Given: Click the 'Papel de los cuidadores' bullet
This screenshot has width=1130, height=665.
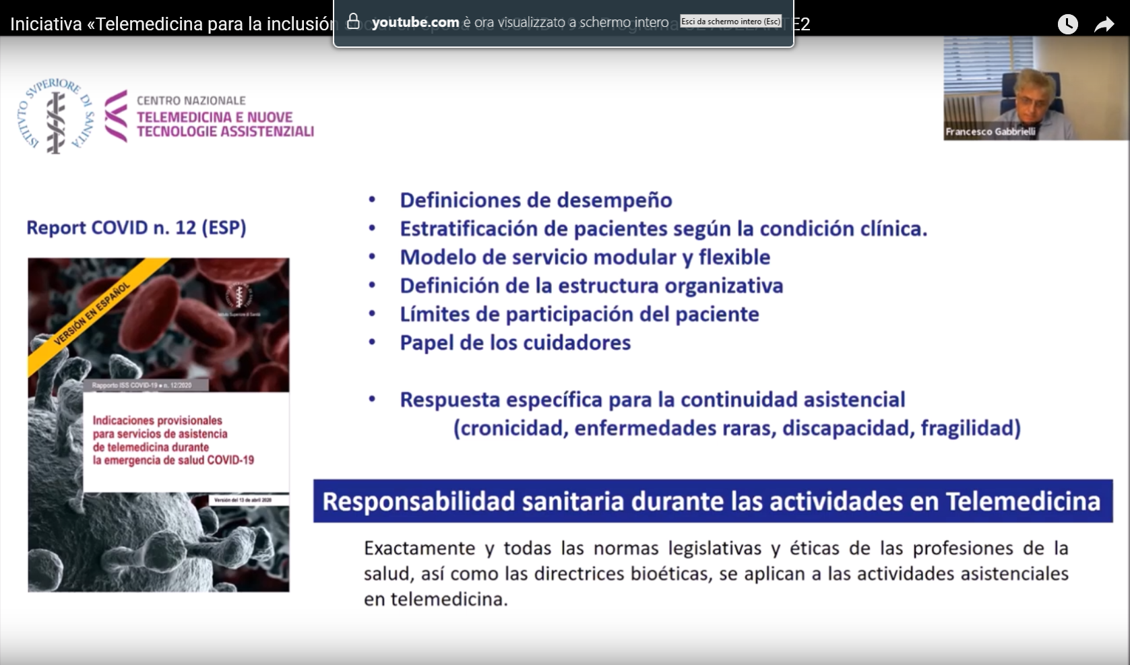Looking at the screenshot, I should pyautogui.click(x=515, y=343).
